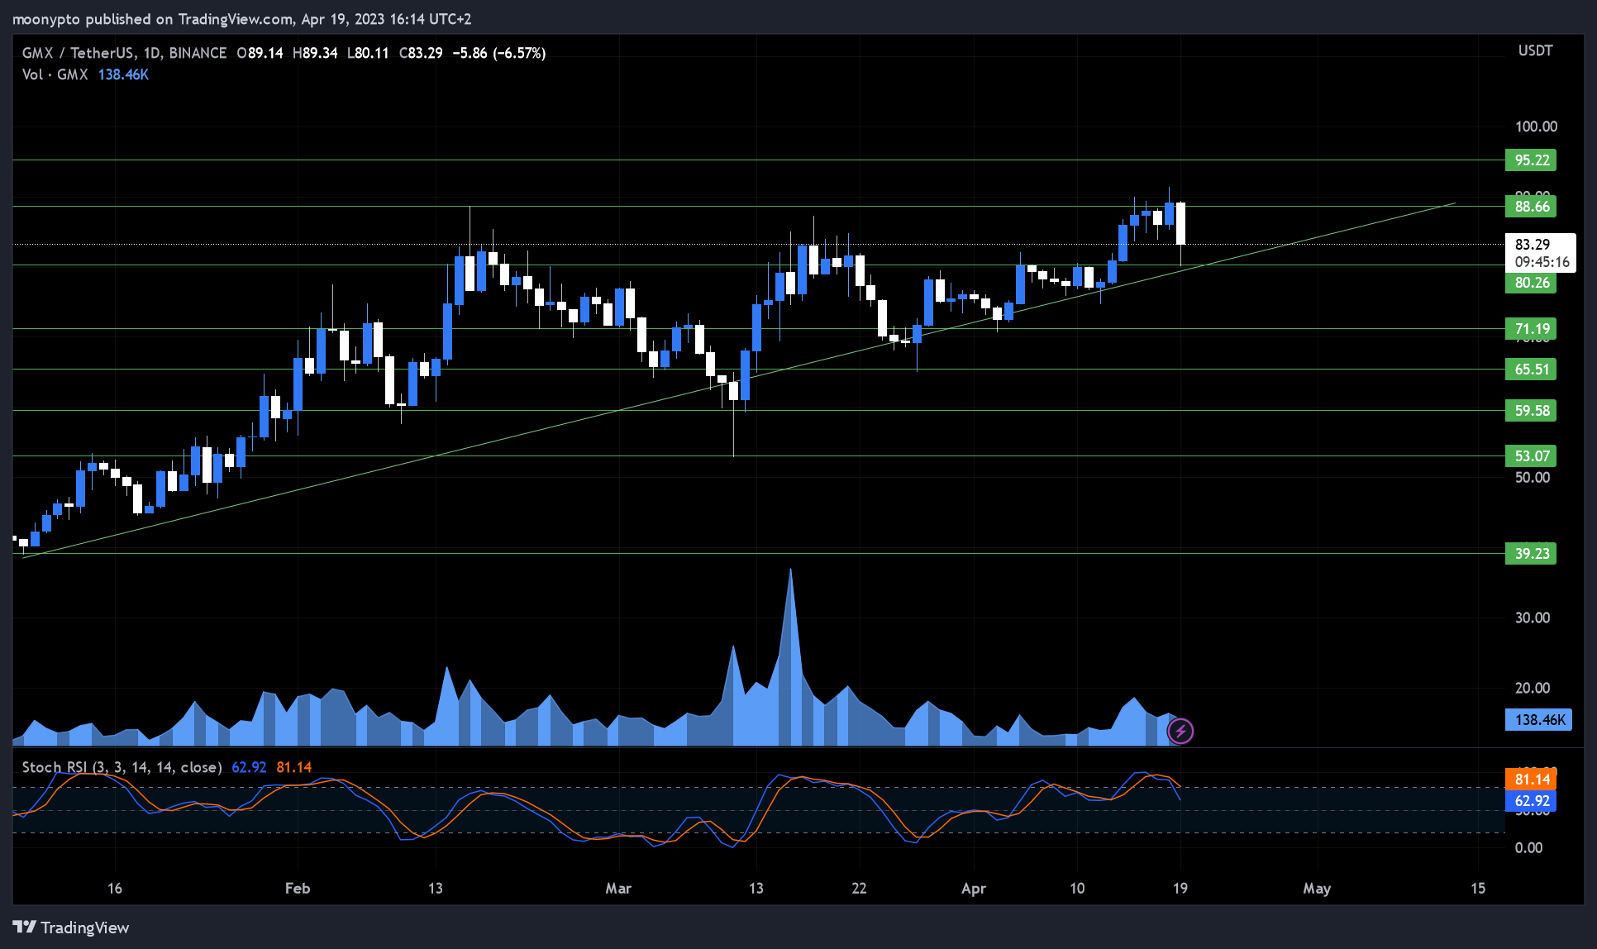Click the 30.00 price axis value
Image resolution: width=1597 pixels, height=949 pixels.
tap(1532, 618)
